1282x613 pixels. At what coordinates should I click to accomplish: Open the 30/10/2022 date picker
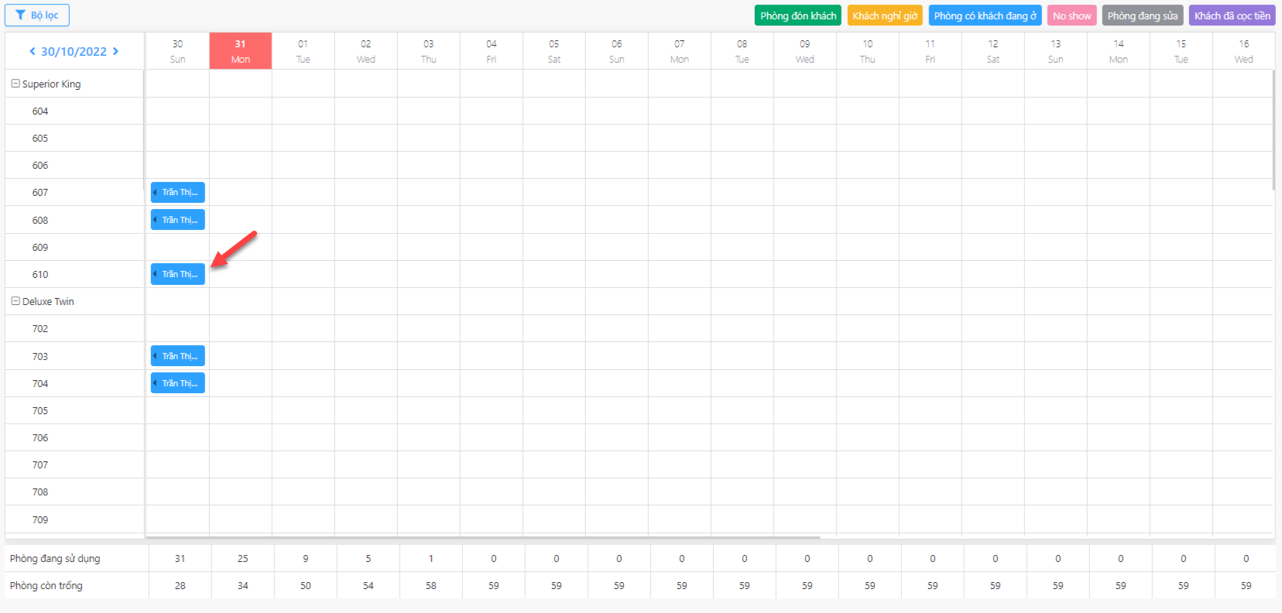pos(74,51)
